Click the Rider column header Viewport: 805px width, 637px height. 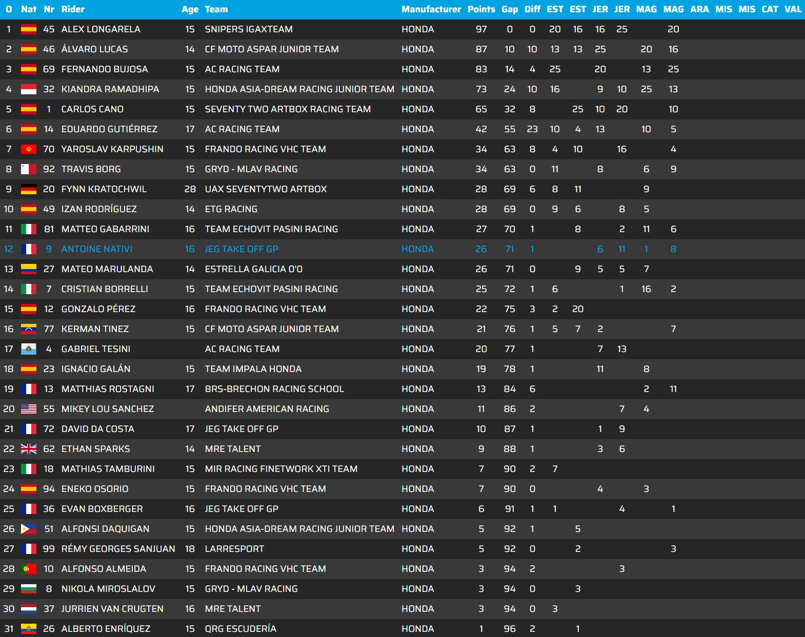click(x=73, y=9)
